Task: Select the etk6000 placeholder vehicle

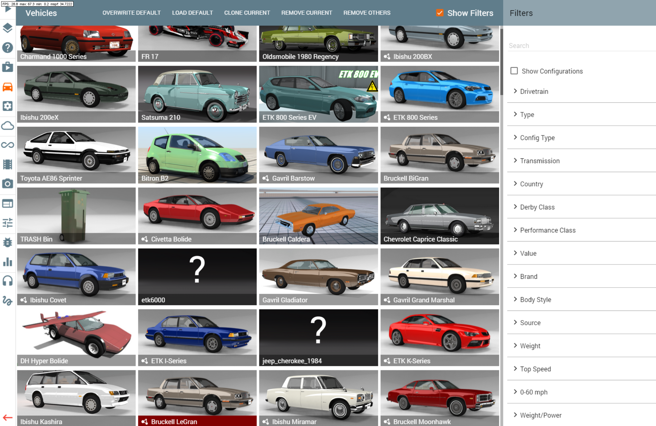Action: (197, 277)
